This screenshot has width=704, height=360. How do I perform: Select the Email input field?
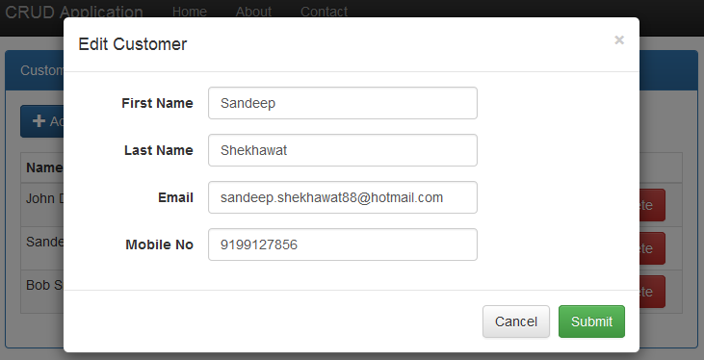tap(343, 197)
